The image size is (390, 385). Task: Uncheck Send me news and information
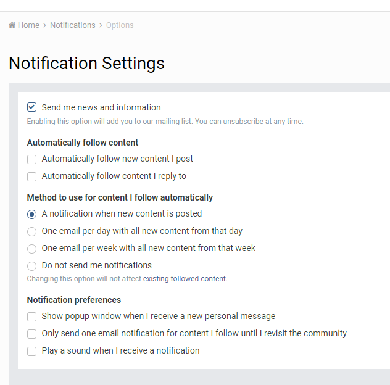pyautogui.click(x=31, y=107)
